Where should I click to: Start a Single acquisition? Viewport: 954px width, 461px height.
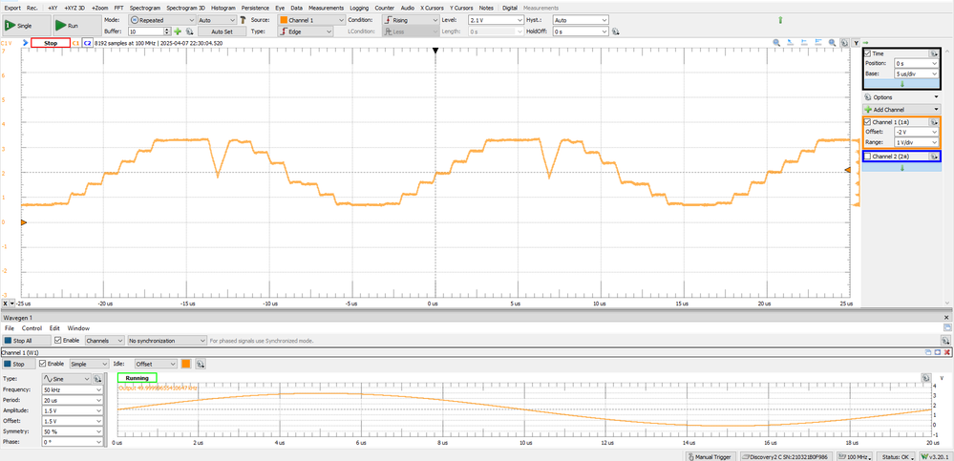pos(26,26)
